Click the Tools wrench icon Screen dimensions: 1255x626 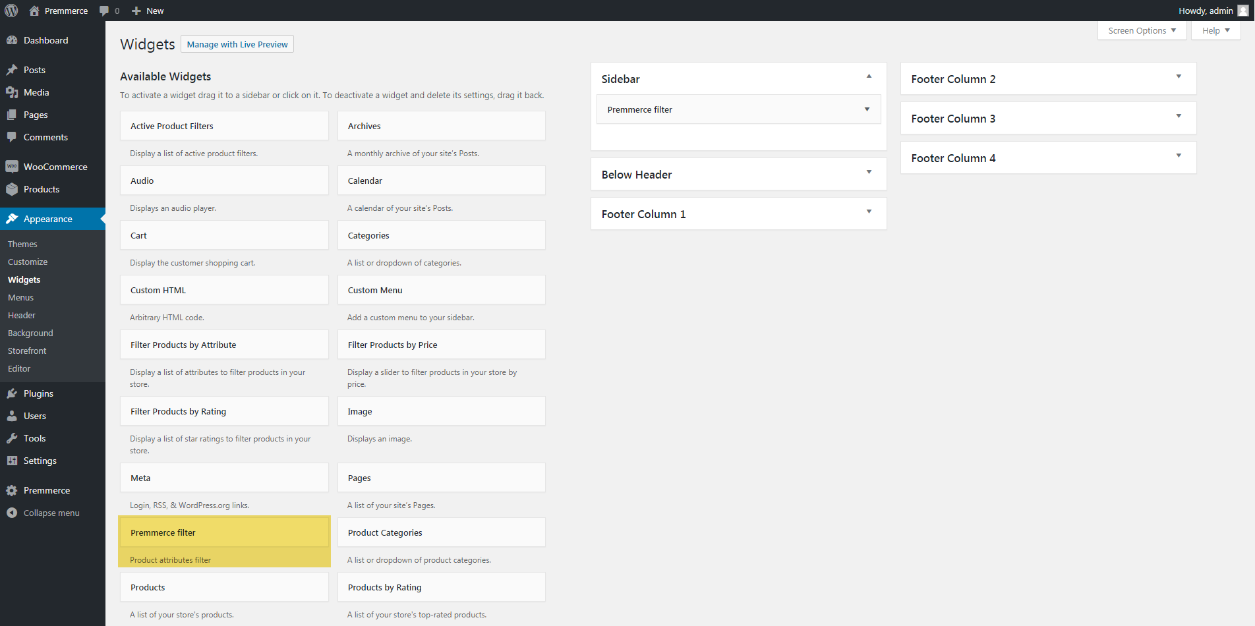coord(12,438)
